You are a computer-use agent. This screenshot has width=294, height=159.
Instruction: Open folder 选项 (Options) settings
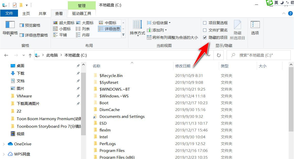(255, 28)
